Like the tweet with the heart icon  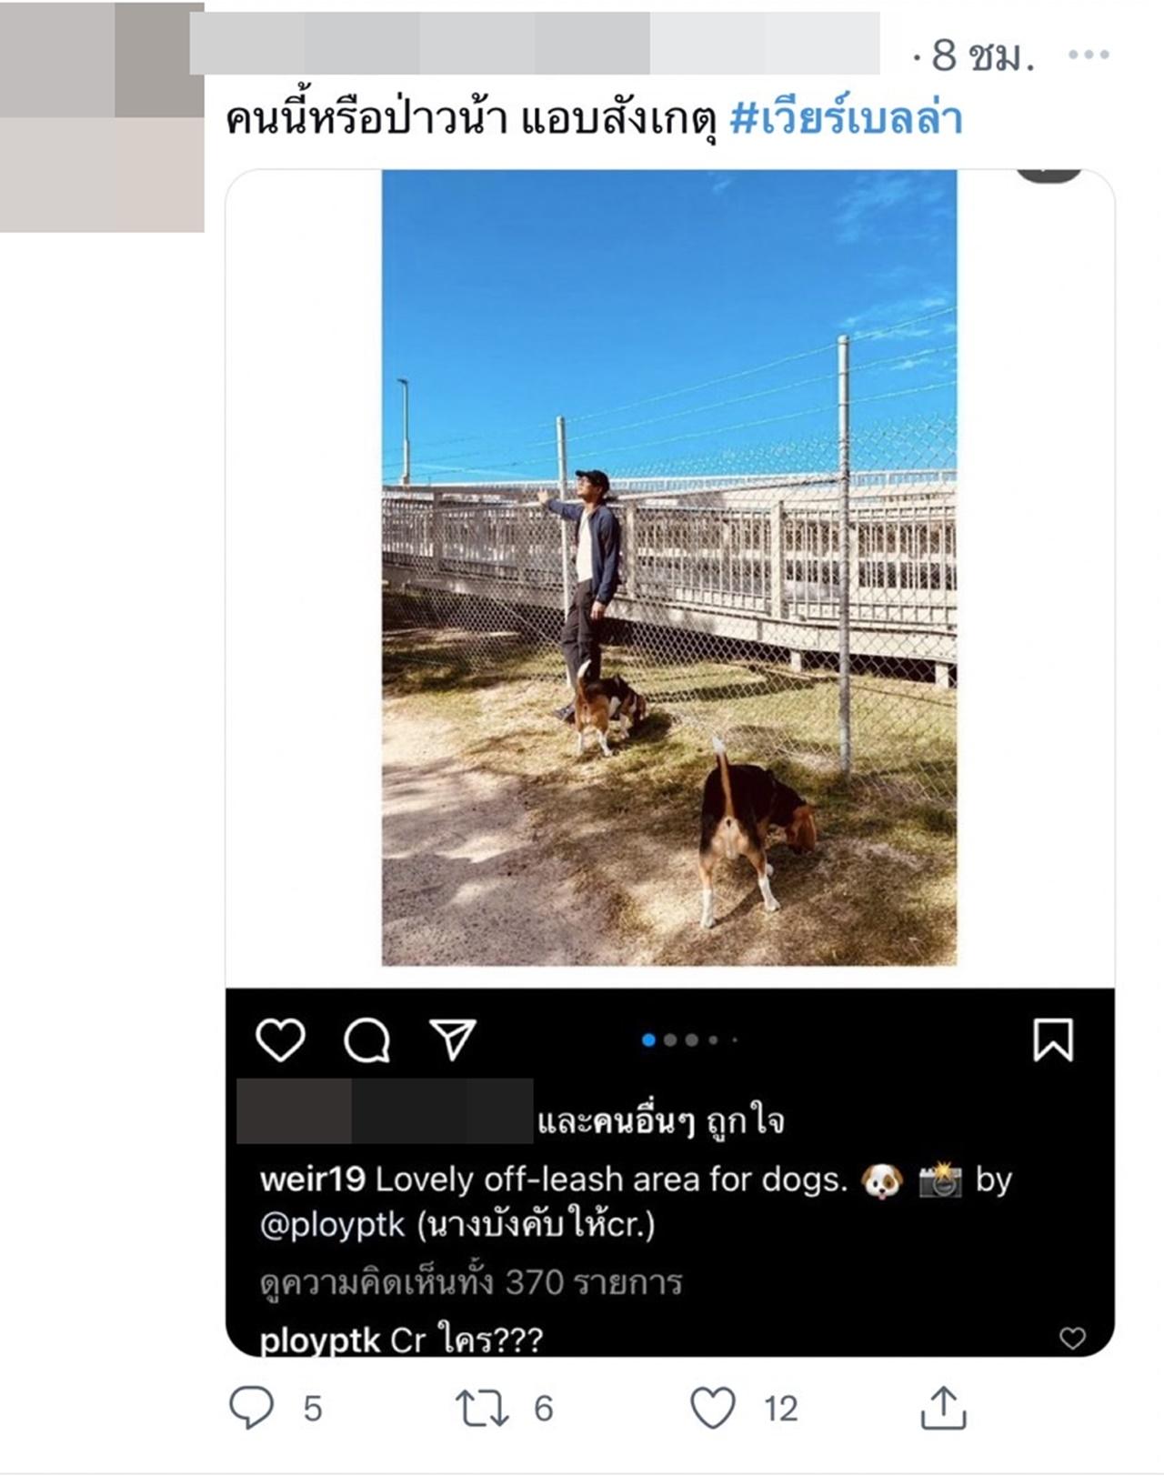[x=713, y=1408]
